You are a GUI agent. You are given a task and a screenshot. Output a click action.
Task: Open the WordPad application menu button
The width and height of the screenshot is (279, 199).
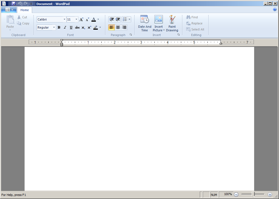[x=9, y=10]
